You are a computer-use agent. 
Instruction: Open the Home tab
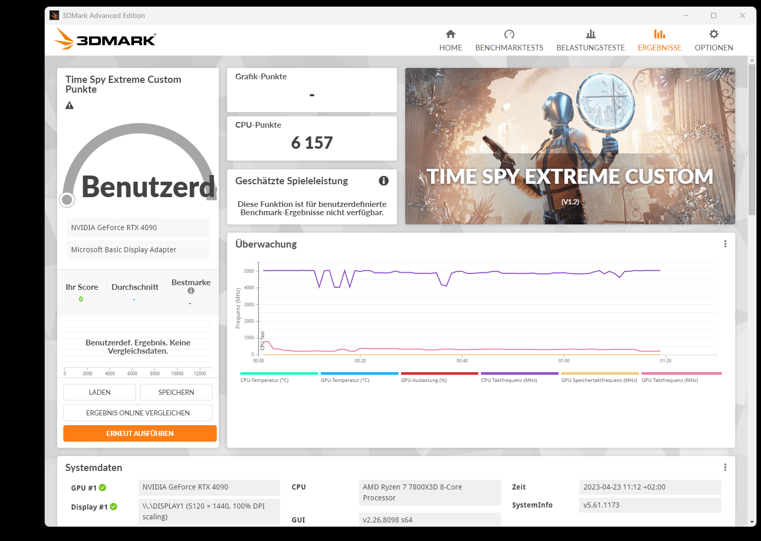pos(451,40)
